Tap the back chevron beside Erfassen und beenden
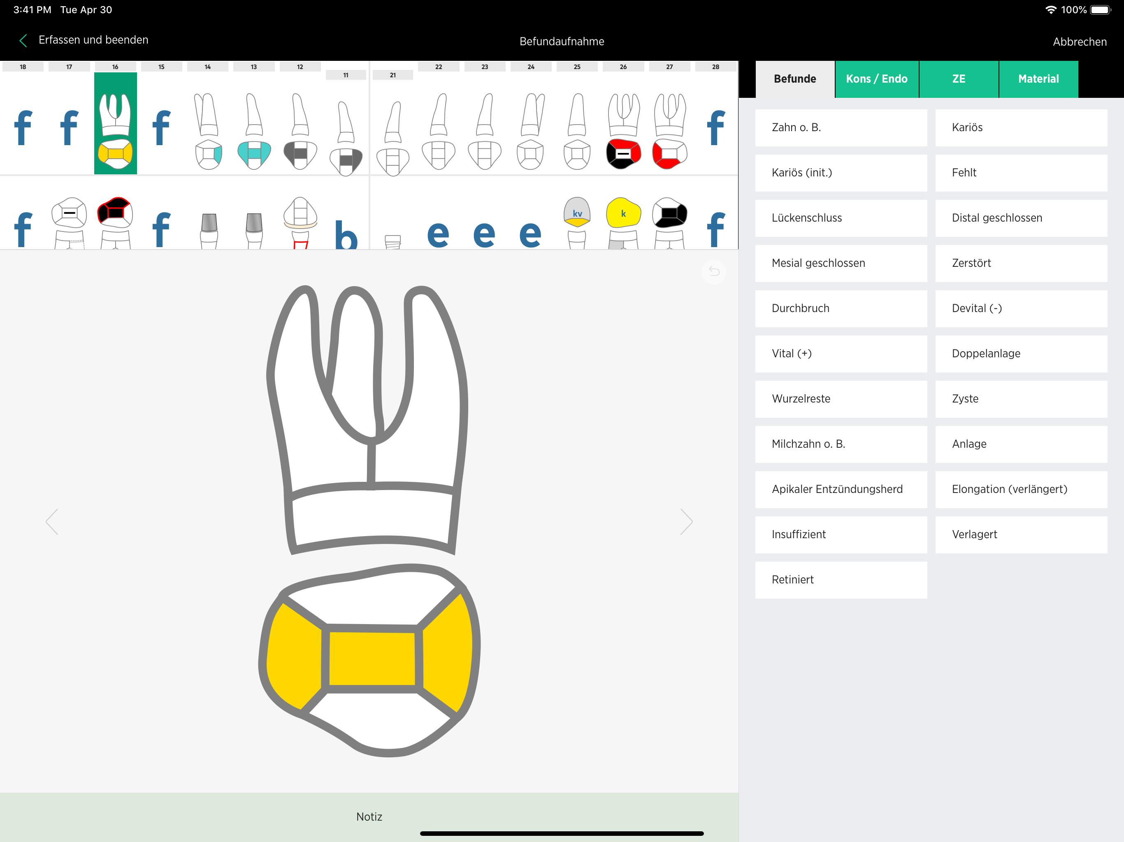 pyautogui.click(x=23, y=41)
